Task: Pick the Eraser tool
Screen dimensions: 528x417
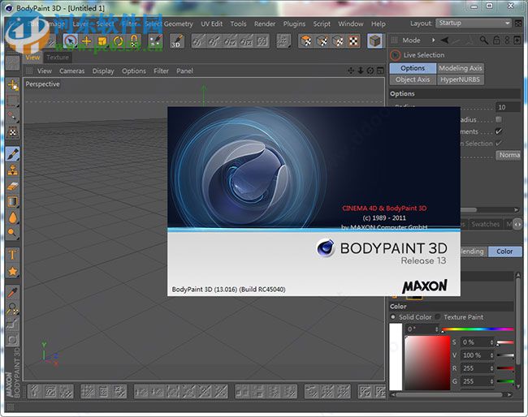Action: click(x=13, y=186)
